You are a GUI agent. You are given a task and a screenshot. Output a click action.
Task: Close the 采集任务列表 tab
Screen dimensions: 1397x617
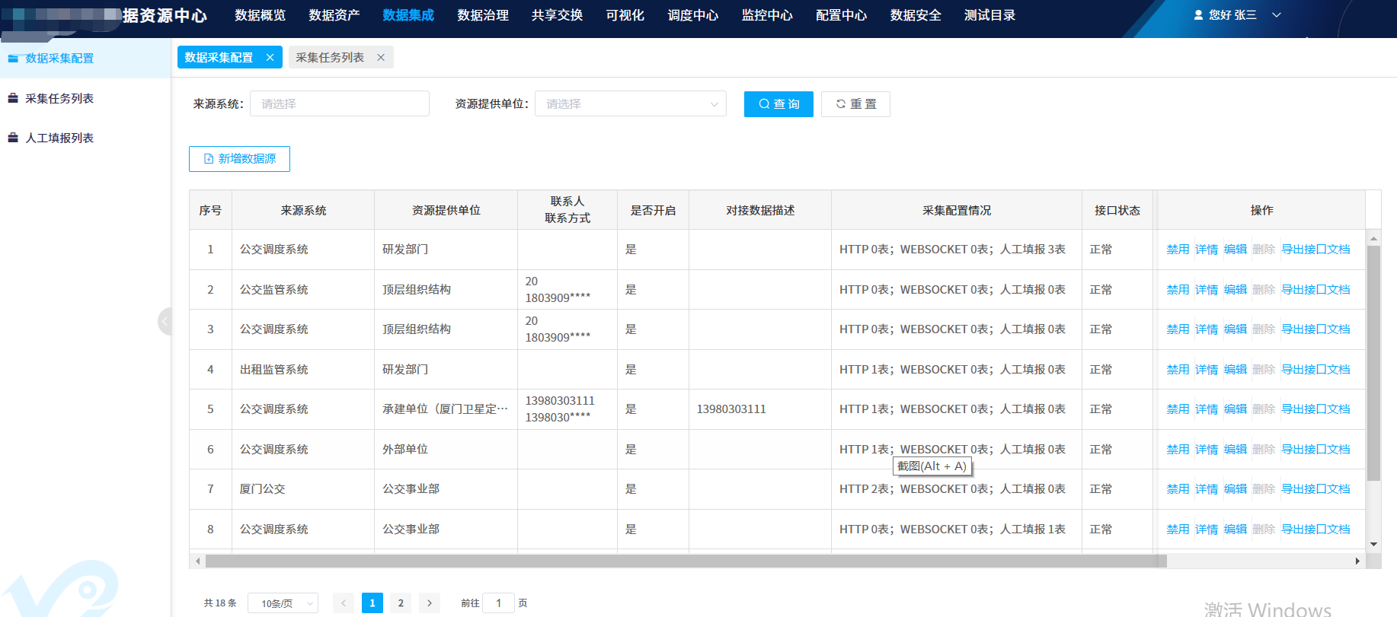point(381,57)
